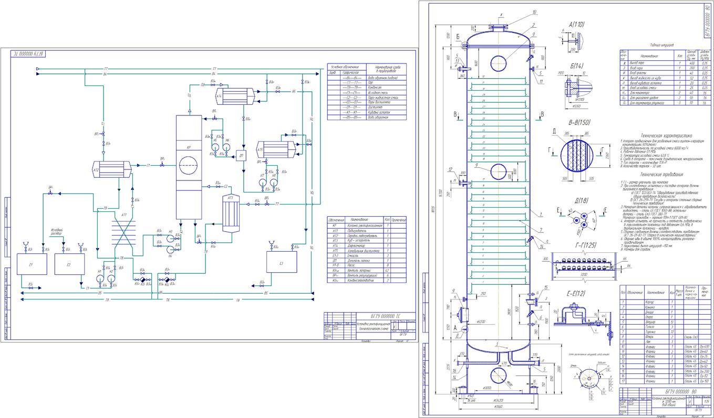Click equipment row 'Куб – испаритель'
Screen dimensions: 714x418
(x=367, y=241)
